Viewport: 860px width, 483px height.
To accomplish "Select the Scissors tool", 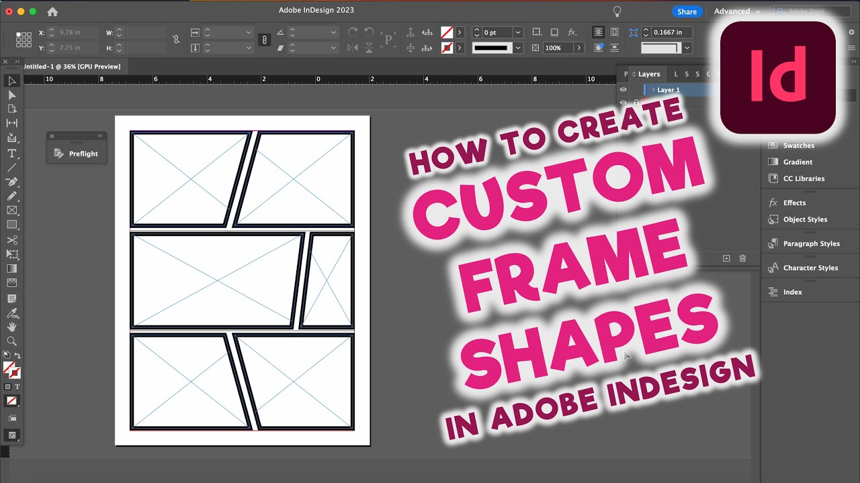I will (12, 240).
